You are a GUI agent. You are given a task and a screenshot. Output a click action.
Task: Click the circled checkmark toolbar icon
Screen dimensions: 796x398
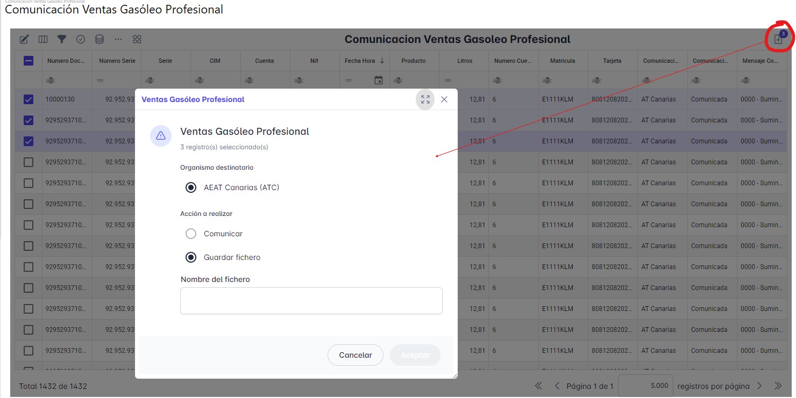pos(81,39)
